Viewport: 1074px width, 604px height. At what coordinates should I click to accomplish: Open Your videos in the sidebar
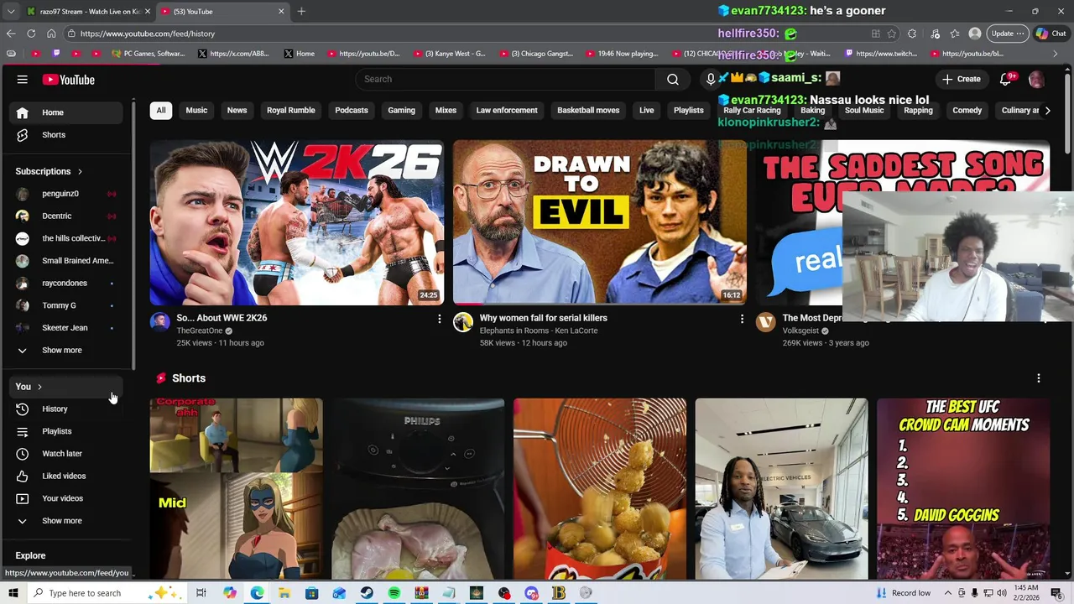67,498
